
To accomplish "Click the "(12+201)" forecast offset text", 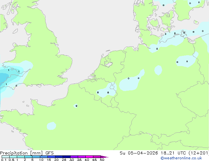I will [x=199, y=153].
